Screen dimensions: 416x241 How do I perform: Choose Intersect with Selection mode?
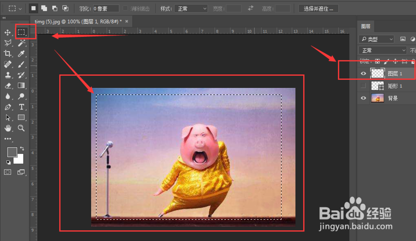(x=65, y=8)
